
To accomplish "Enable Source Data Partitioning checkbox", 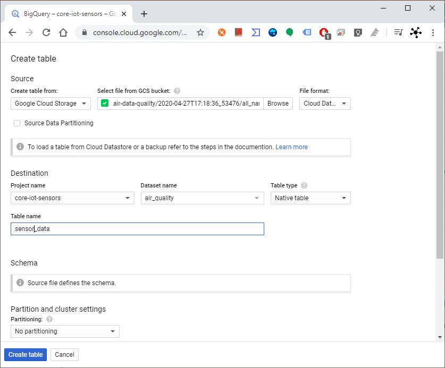I will point(18,123).
